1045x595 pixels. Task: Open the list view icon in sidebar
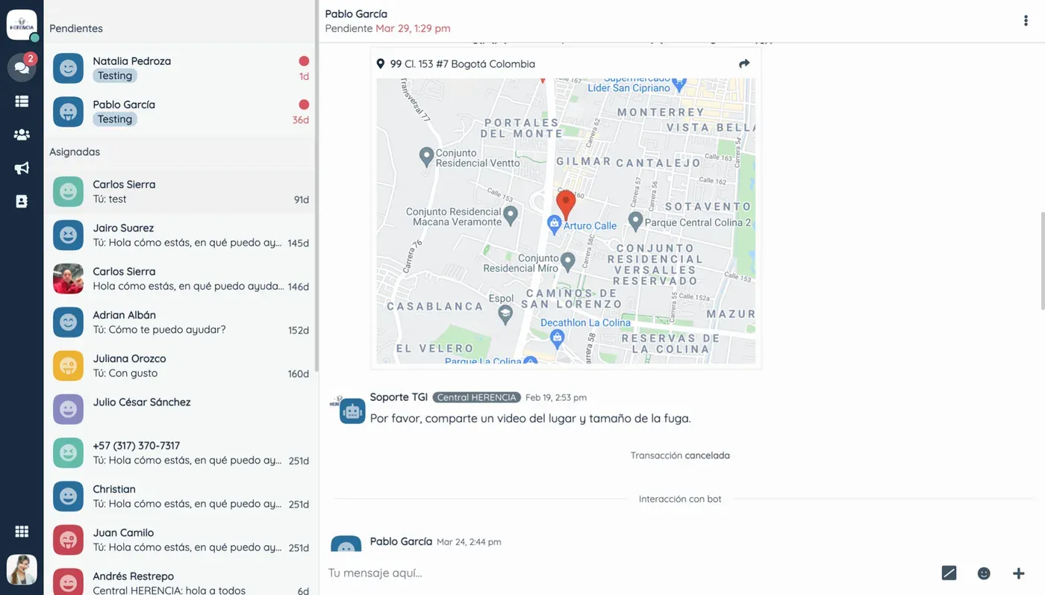22,102
